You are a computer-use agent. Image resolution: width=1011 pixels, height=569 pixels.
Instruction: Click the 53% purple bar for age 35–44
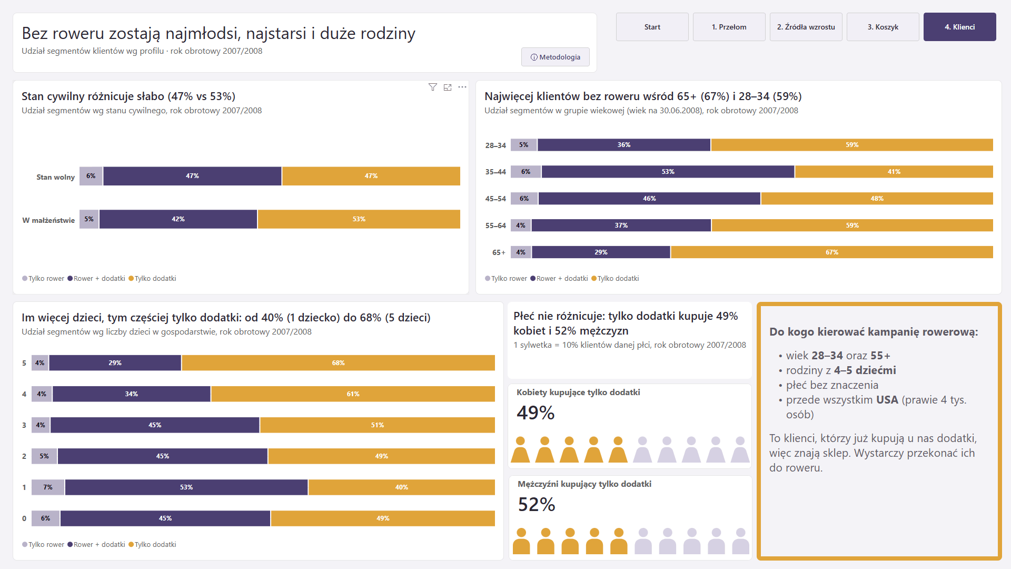[668, 172]
